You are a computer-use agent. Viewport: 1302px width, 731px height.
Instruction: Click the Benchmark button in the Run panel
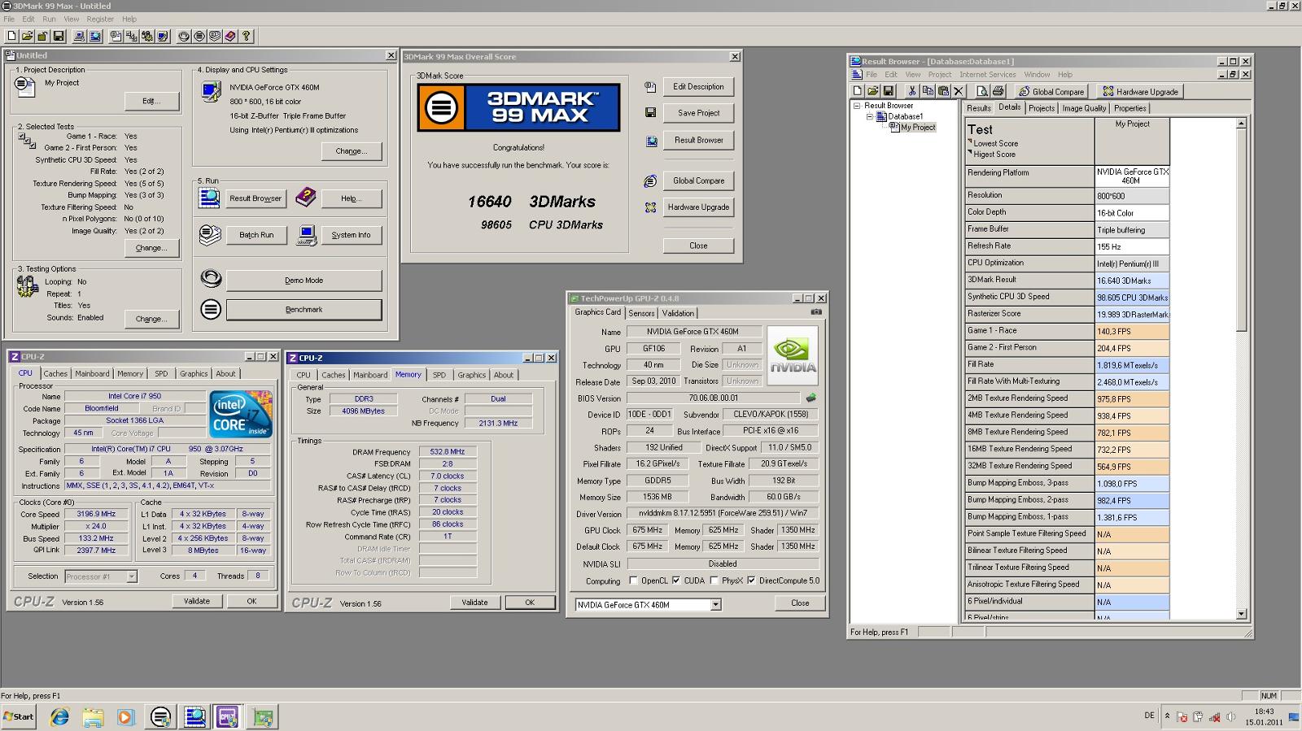[x=304, y=310]
